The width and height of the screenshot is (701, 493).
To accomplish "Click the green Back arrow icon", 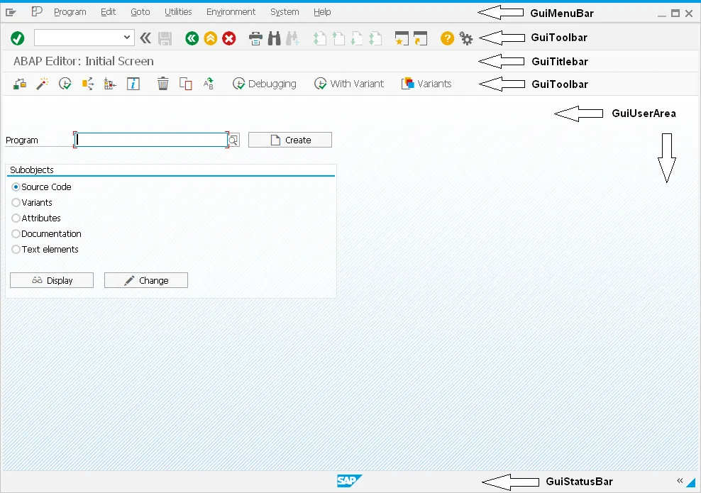I will [192, 38].
